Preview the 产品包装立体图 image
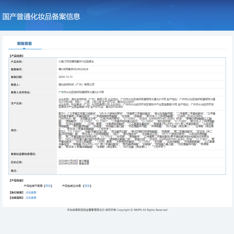 point(87,186)
